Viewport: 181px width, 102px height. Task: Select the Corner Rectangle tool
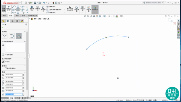tap(13, 10)
